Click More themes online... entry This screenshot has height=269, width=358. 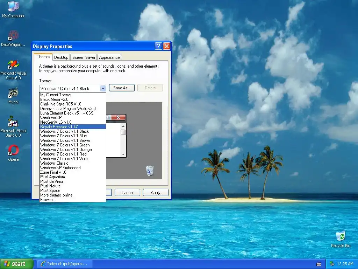(73, 195)
